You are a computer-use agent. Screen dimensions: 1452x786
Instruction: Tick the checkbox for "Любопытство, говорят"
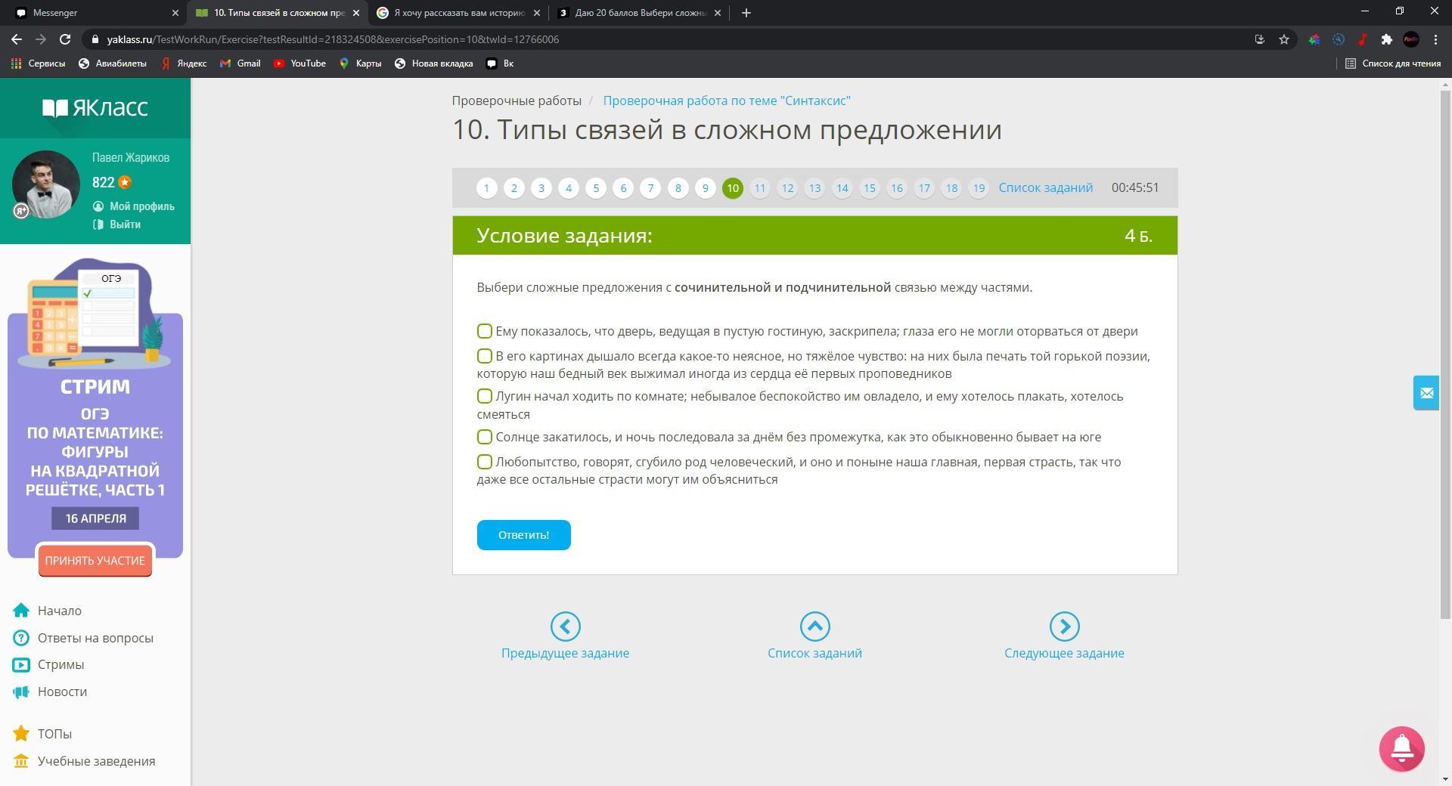pos(485,462)
